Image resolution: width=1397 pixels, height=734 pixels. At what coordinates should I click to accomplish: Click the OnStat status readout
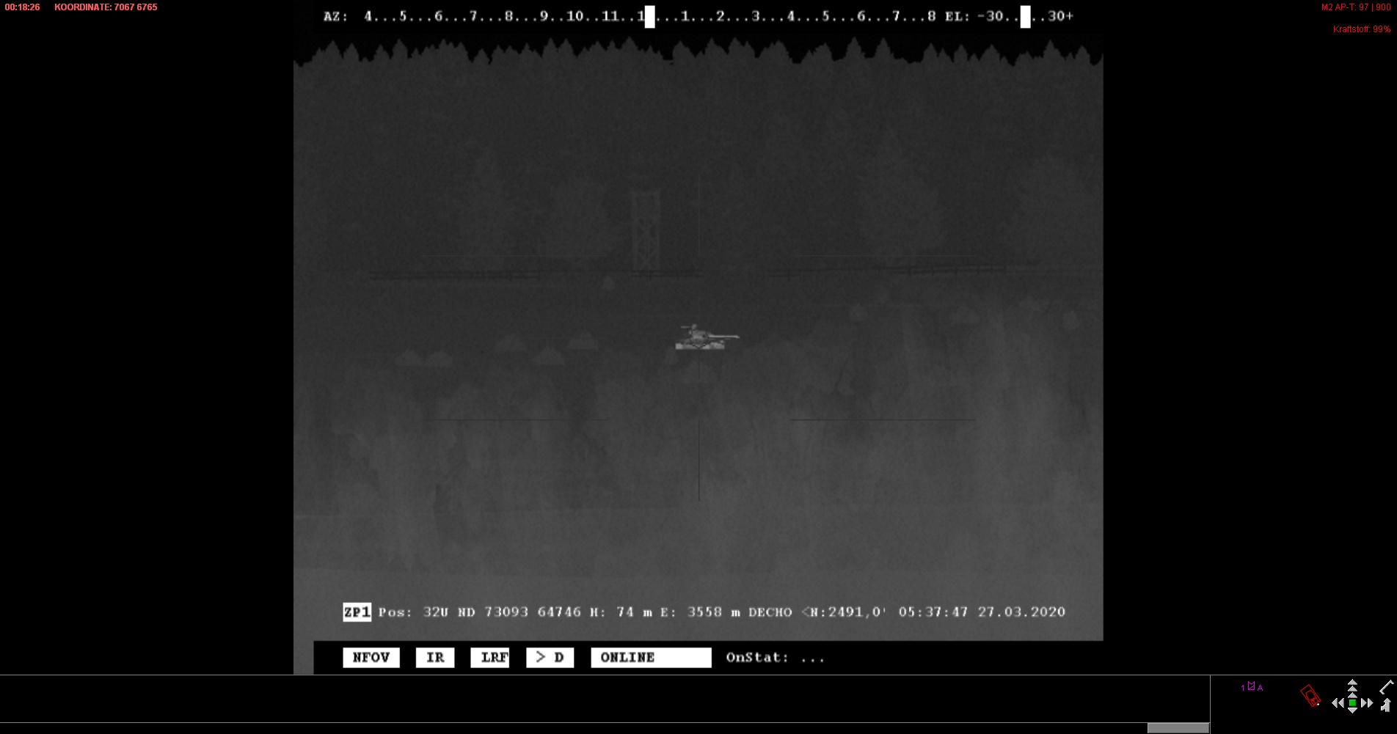775,658
